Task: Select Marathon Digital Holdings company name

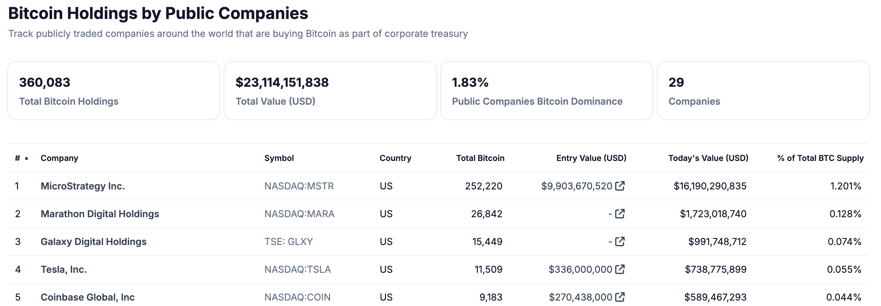Action: point(100,214)
